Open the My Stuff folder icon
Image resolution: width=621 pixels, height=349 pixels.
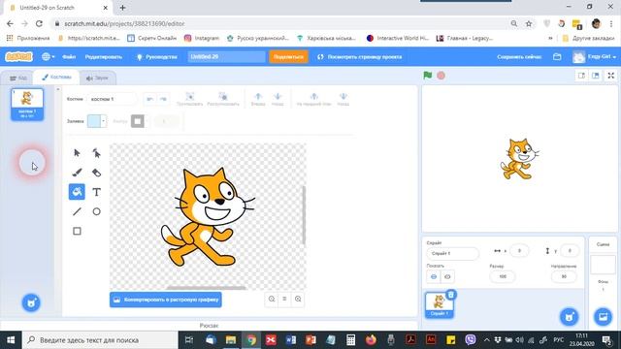[x=557, y=56]
